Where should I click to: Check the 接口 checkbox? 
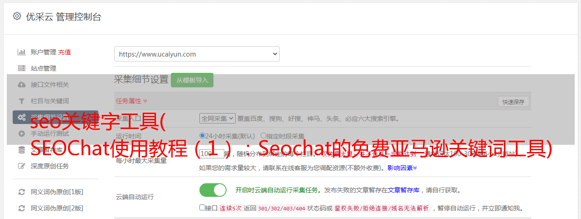click(x=202, y=208)
